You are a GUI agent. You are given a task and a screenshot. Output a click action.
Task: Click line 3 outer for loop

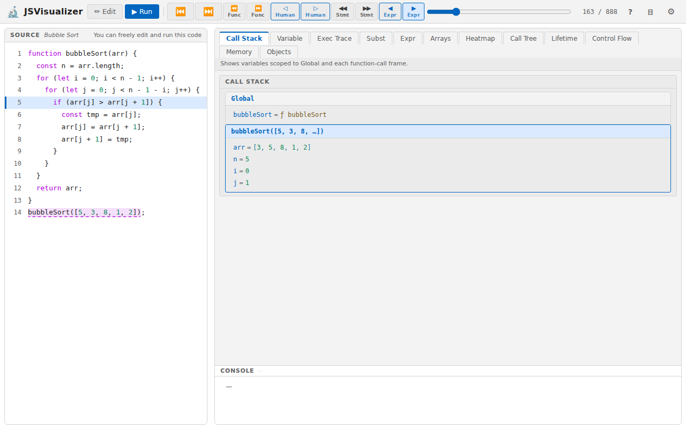pyautogui.click(x=106, y=78)
